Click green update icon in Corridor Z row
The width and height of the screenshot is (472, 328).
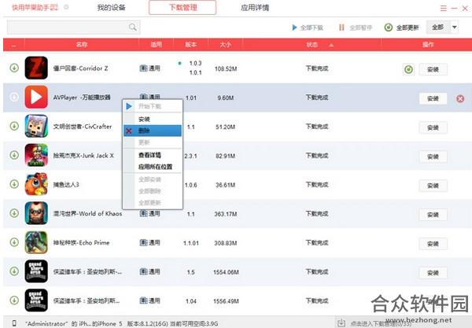(x=408, y=69)
